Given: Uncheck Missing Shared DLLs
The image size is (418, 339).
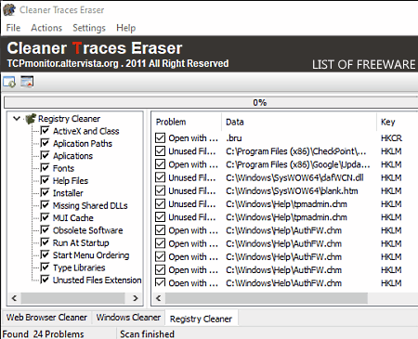Looking at the screenshot, I should pos(45,204).
